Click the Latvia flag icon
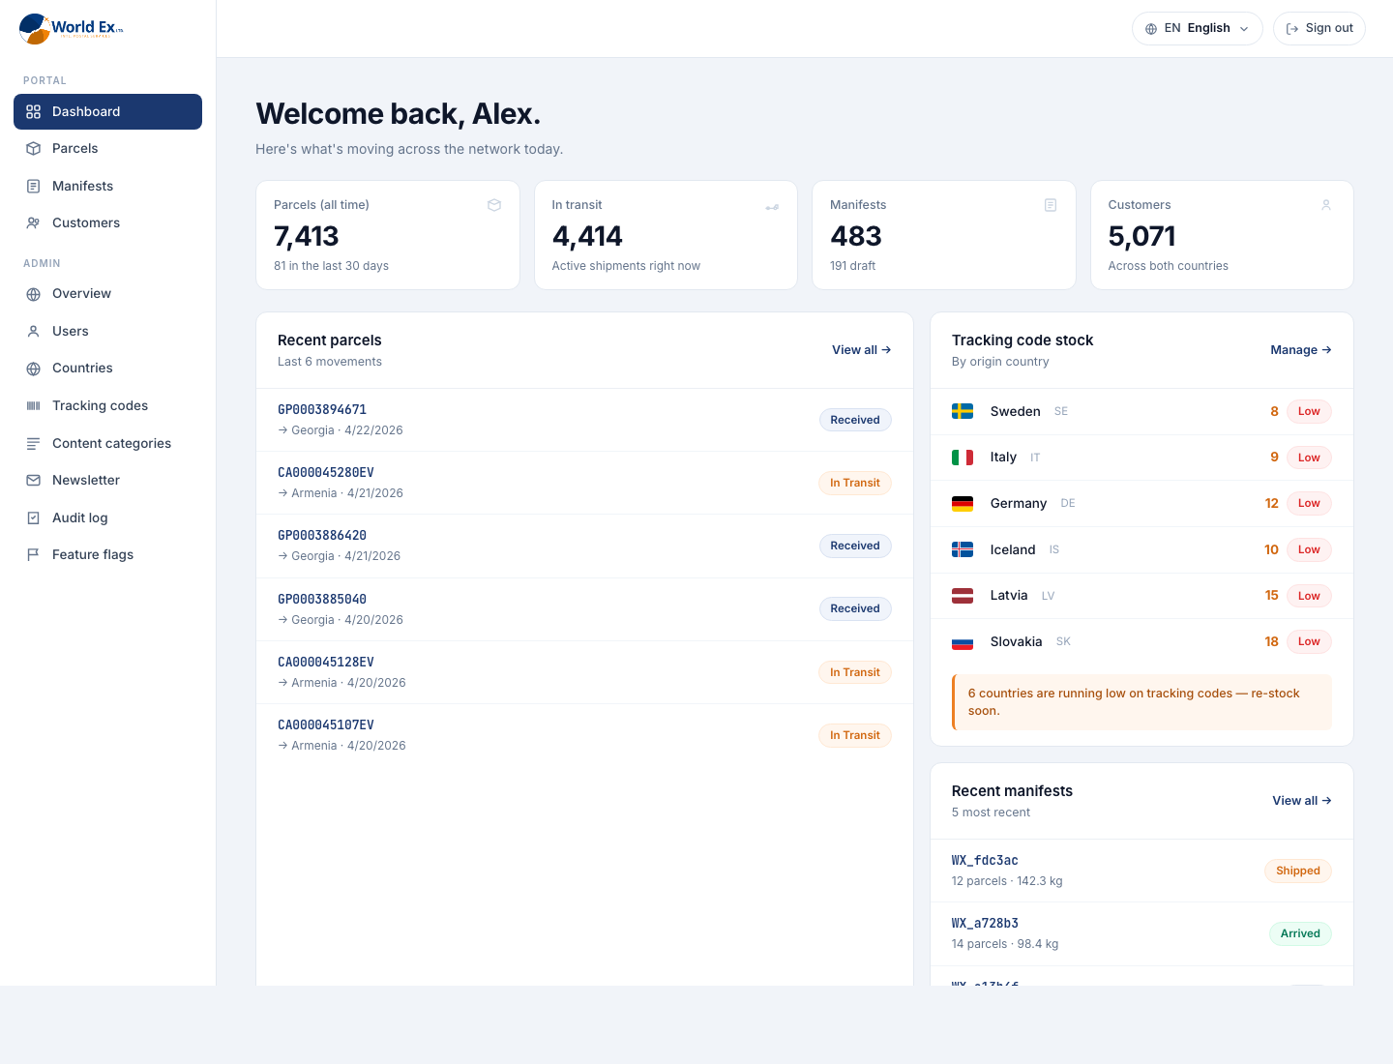 click(x=963, y=596)
